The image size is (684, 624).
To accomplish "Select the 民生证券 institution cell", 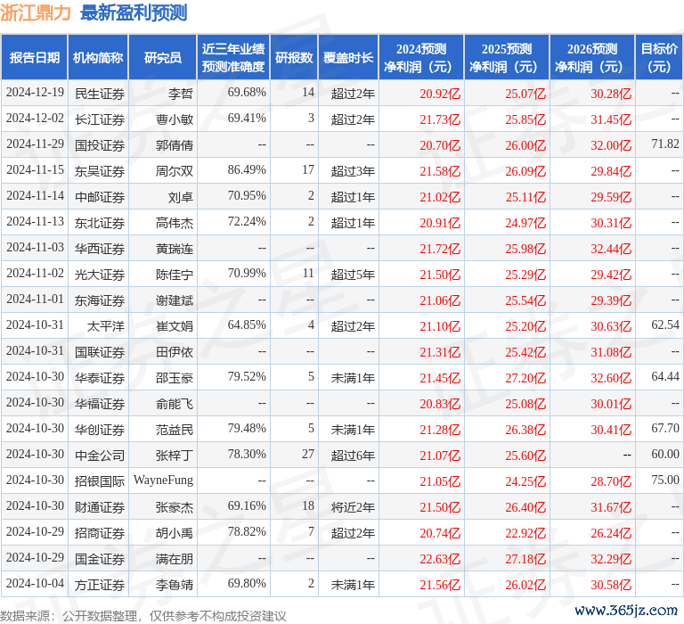I will point(100,94).
